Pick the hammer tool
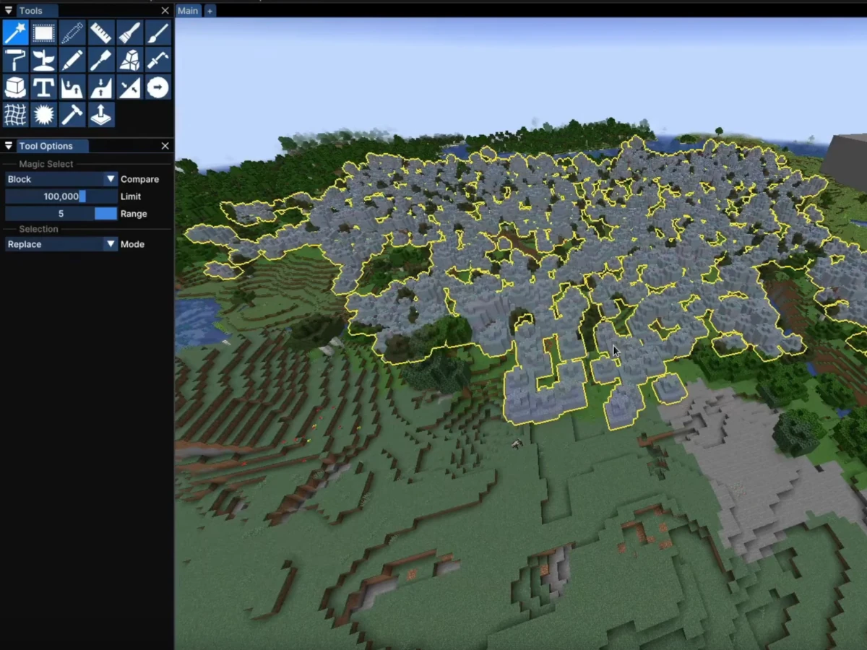The height and width of the screenshot is (650, 867). click(72, 115)
